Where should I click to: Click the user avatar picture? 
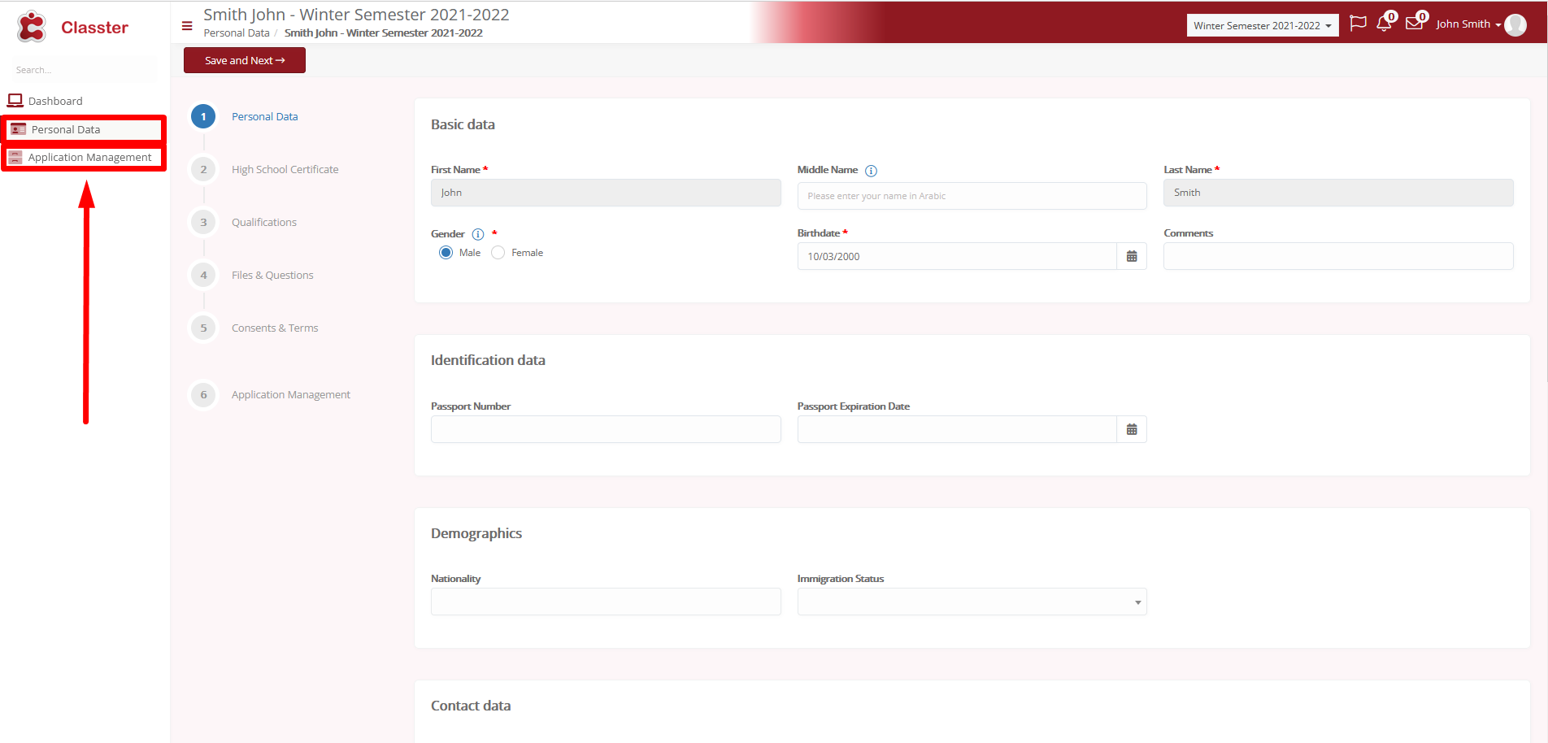click(x=1515, y=25)
